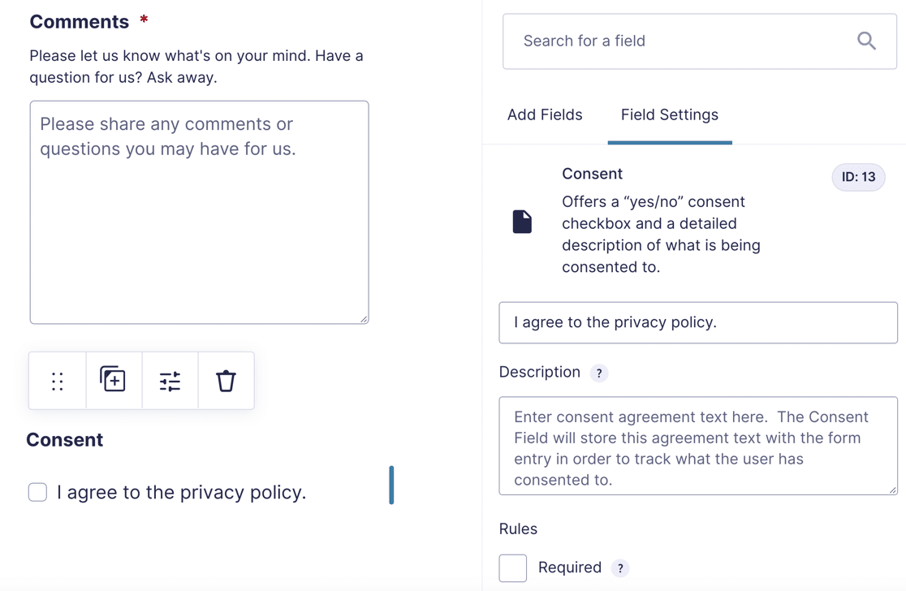
Task: Open the Required help question mark
Action: click(620, 568)
